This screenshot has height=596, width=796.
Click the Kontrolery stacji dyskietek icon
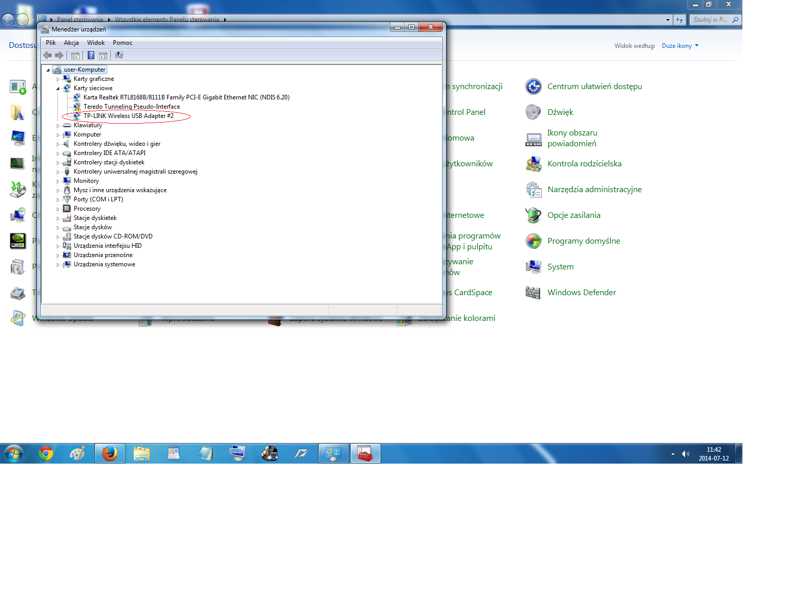click(67, 162)
